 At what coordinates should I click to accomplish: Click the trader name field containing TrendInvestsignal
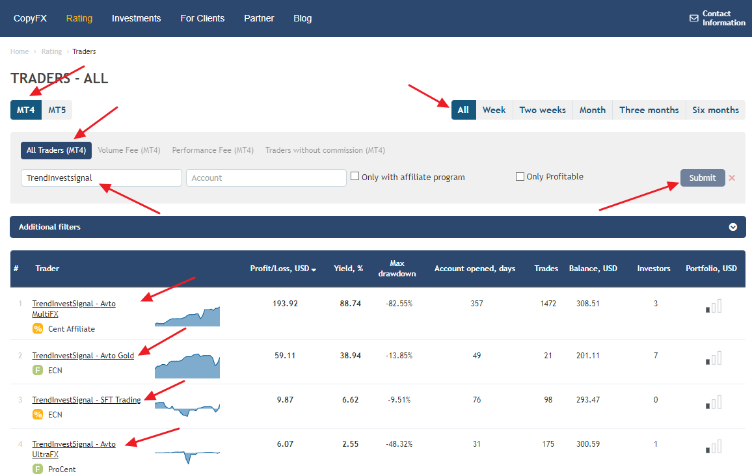[101, 178]
